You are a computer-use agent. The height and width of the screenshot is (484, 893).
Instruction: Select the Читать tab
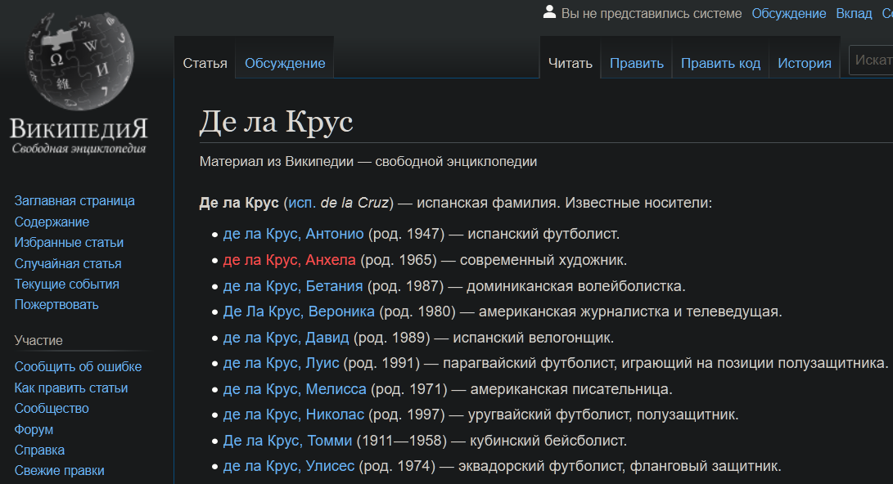point(570,63)
